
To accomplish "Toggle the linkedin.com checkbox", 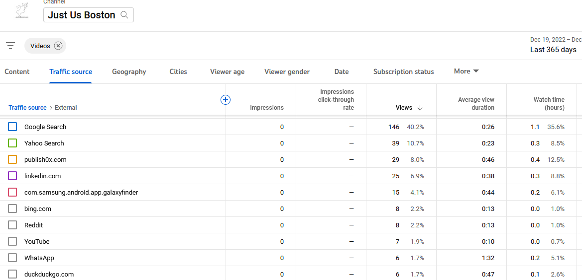I will point(12,176).
